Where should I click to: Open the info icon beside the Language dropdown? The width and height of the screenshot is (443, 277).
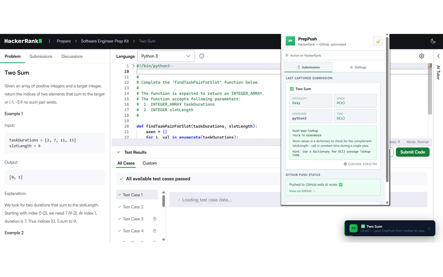coord(202,56)
